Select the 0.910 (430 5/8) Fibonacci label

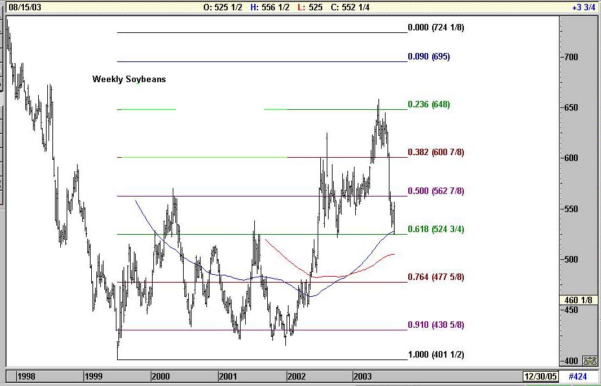[x=436, y=325]
